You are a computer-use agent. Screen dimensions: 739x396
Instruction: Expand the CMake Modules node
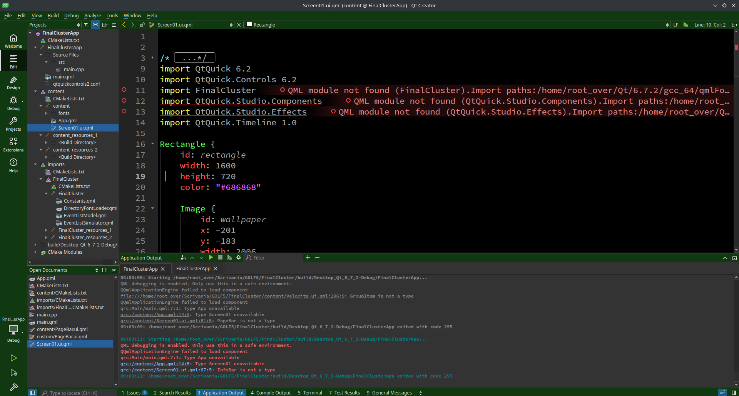(35, 252)
